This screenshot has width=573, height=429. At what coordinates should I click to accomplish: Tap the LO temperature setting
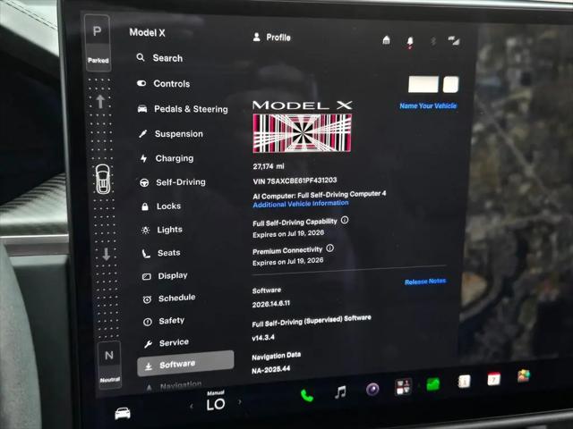coord(216,404)
